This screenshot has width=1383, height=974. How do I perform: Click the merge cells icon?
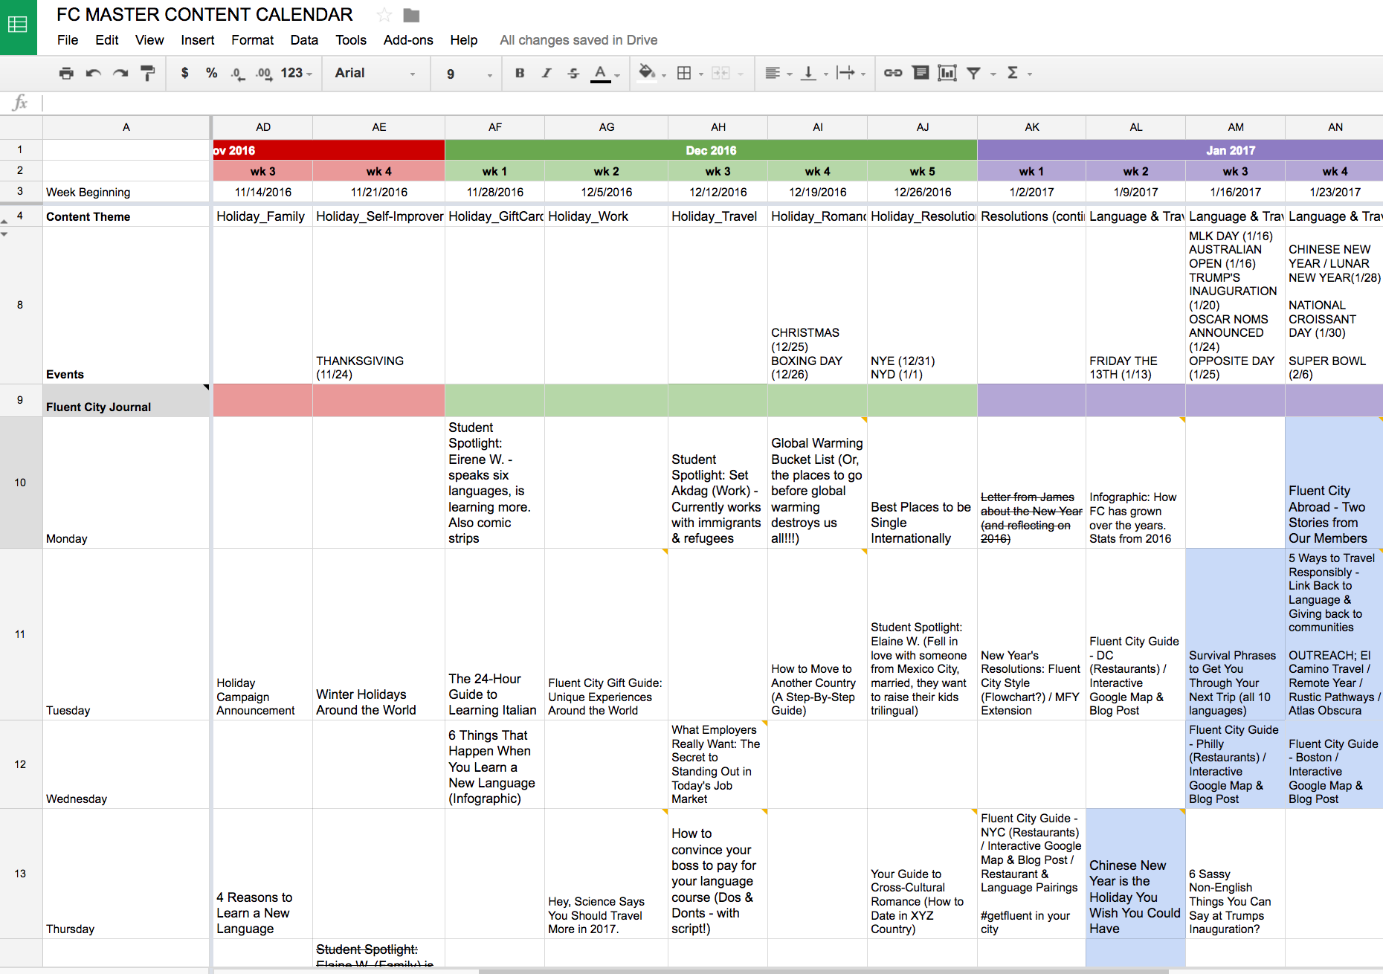[x=720, y=73]
